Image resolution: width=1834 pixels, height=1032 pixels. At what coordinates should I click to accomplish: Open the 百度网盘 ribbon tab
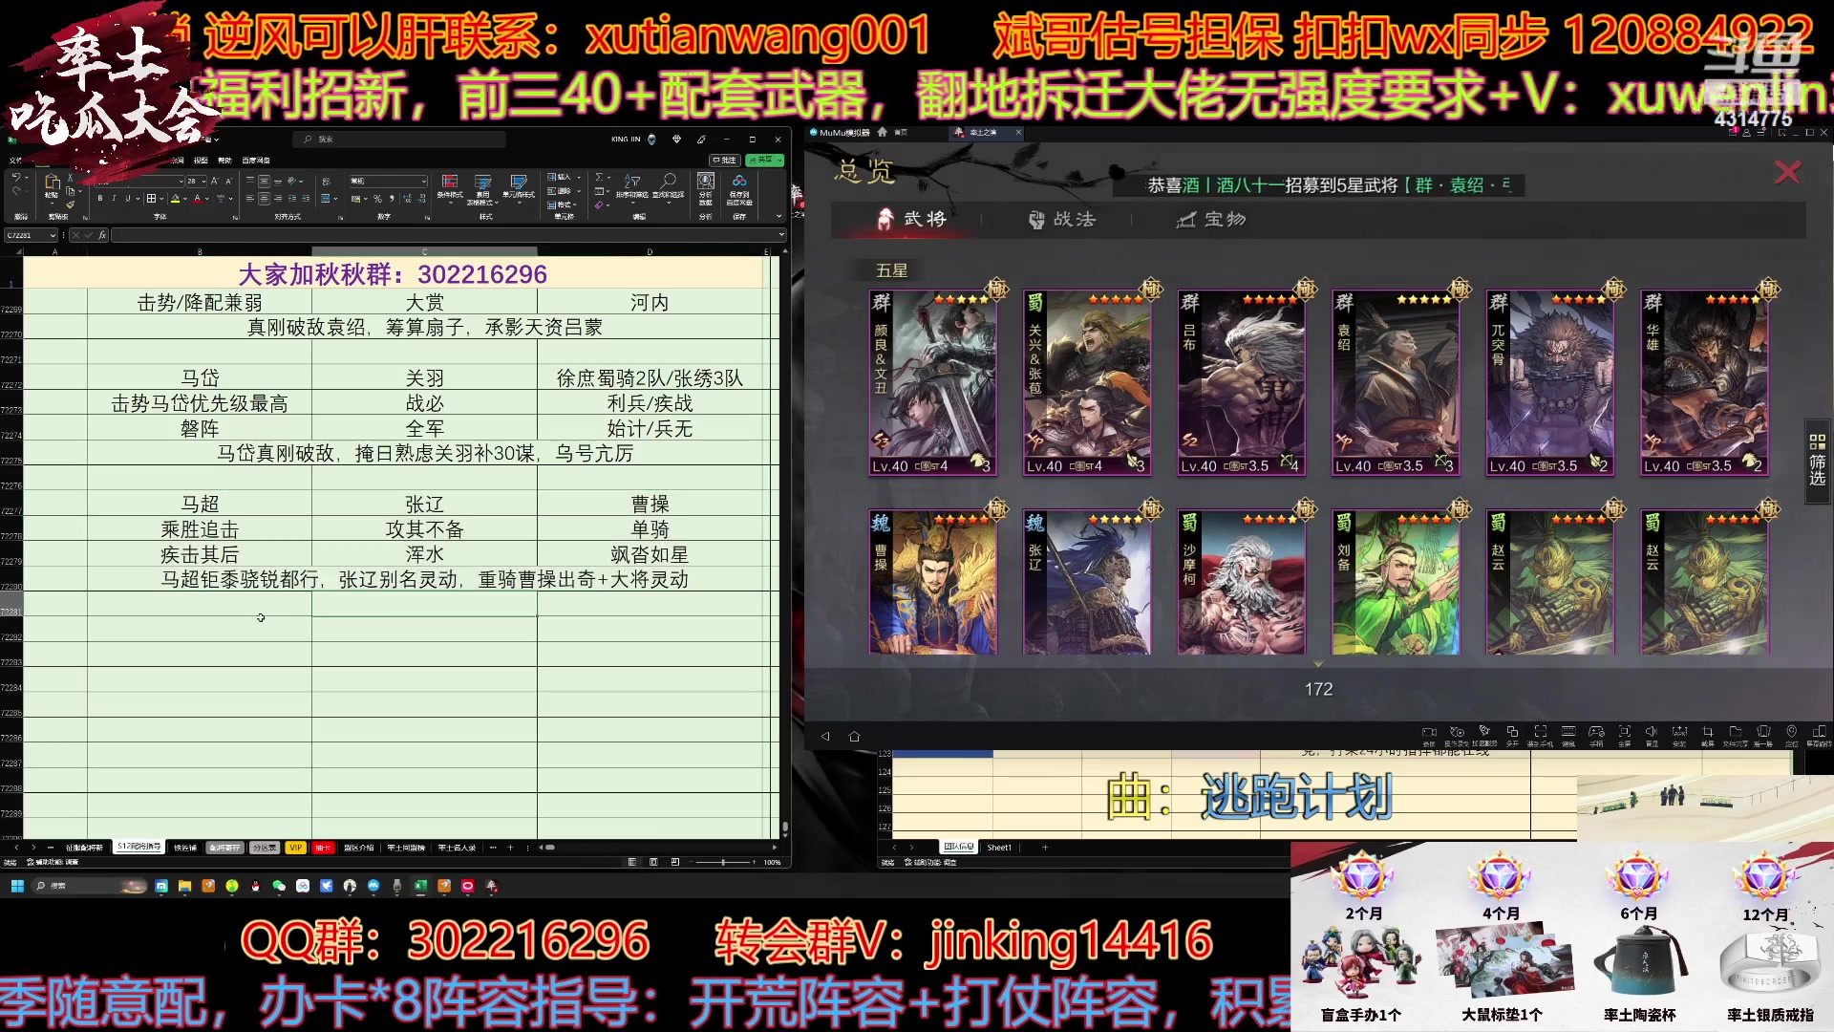tap(256, 161)
